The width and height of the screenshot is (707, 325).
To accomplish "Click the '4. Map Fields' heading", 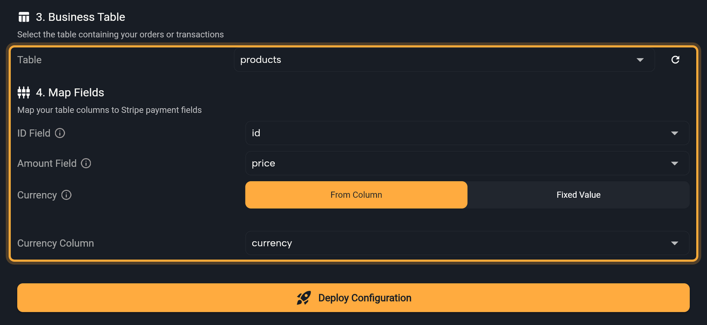I will [x=70, y=92].
